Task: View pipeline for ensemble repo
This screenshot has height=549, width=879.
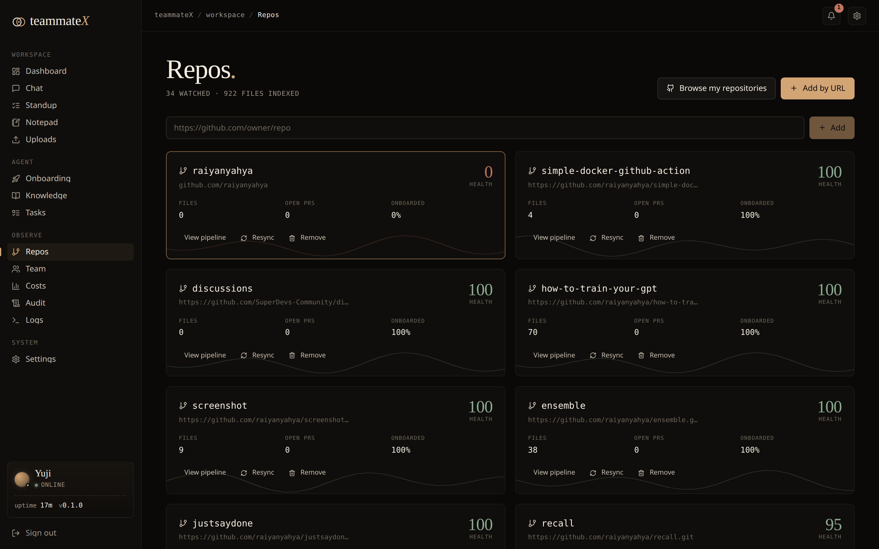Action: point(554,472)
